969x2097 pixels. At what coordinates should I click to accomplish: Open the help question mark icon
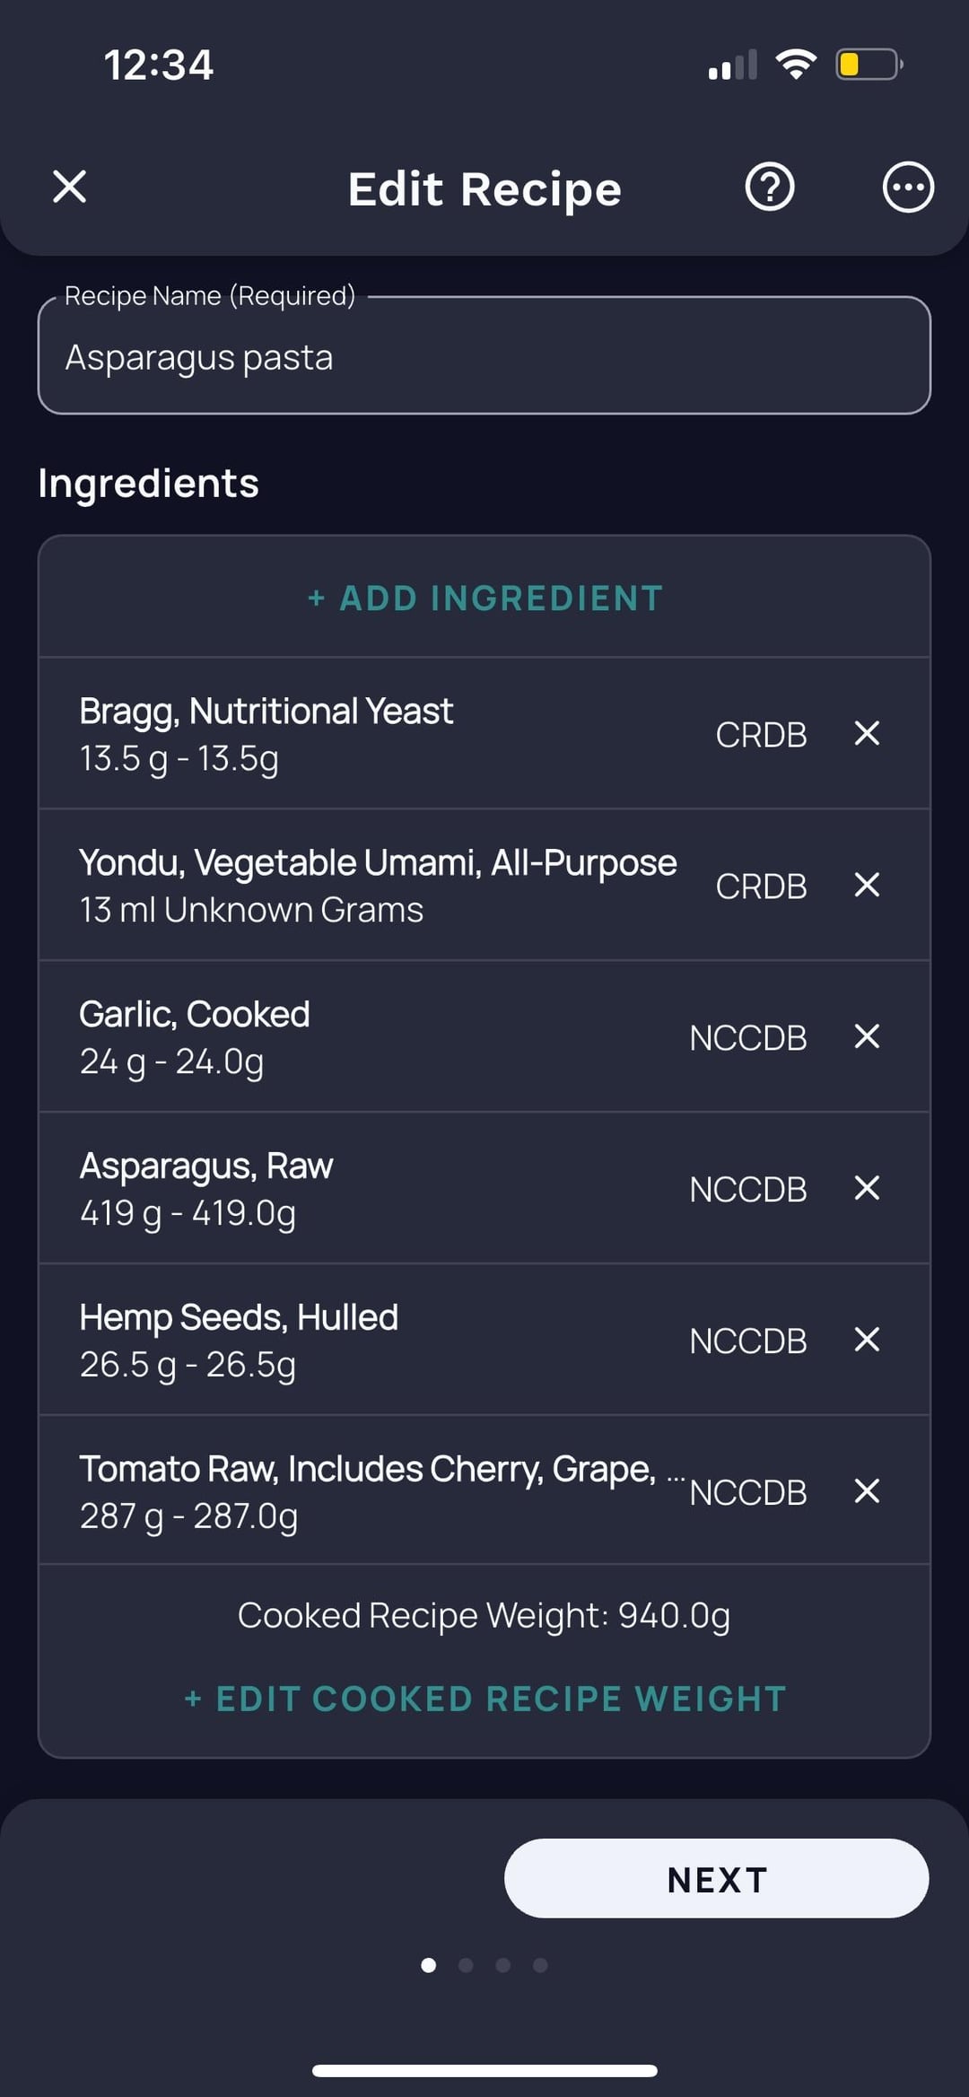pos(770,188)
